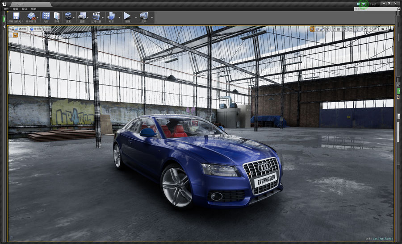Click the green-circled tutorial icon
Viewport: 402px width, 244px height.
[364, 4]
